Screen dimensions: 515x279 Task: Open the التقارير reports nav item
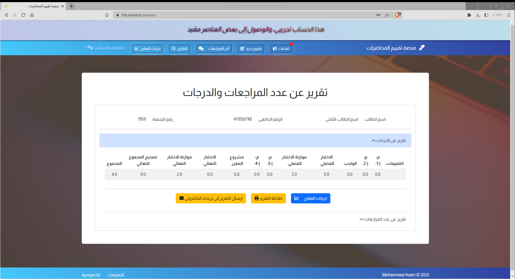179,49
